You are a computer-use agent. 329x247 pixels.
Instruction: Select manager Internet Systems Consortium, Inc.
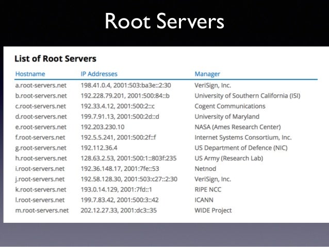coord(243,138)
